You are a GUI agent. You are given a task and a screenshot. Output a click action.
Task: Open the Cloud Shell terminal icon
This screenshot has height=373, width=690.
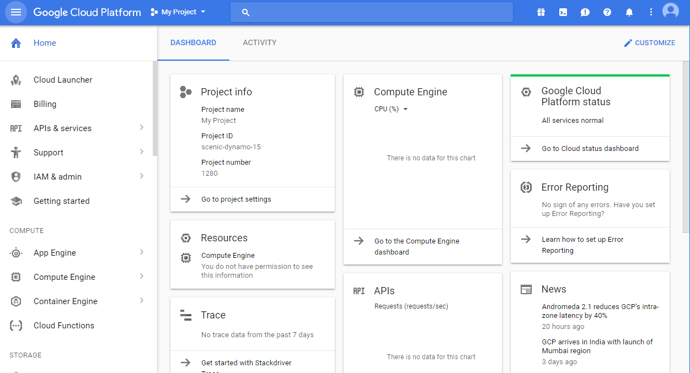[x=563, y=12]
